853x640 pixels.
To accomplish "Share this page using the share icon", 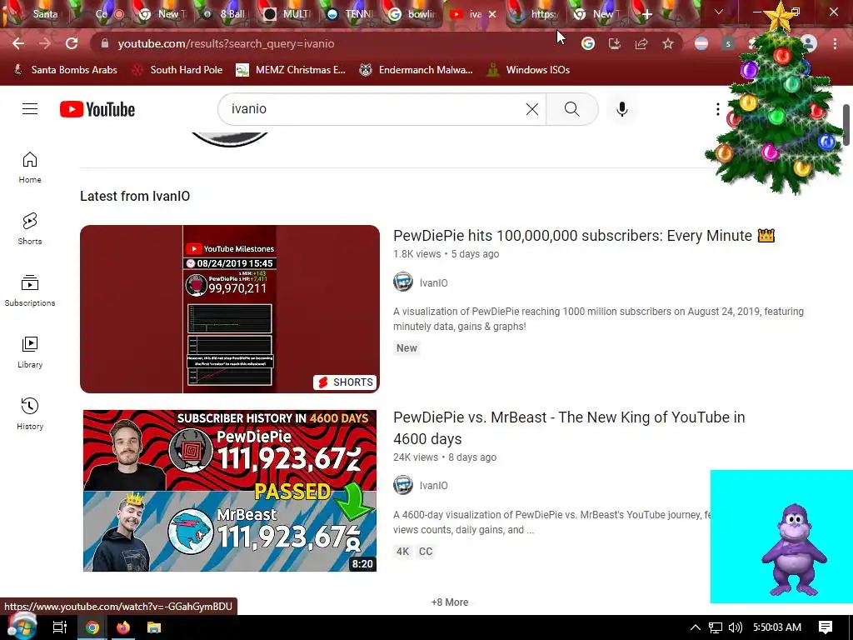I will pyautogui.click(x=641, y=43).
